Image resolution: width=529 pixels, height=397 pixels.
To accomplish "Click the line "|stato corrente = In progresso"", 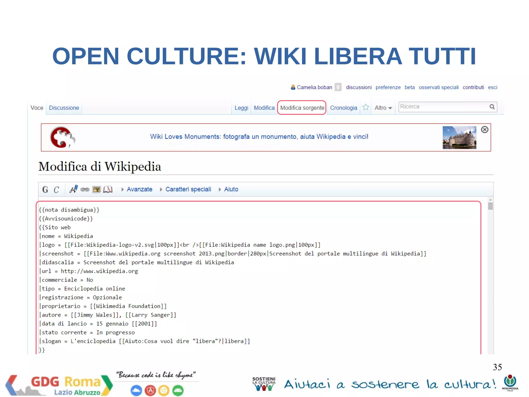I will point(87,333).
